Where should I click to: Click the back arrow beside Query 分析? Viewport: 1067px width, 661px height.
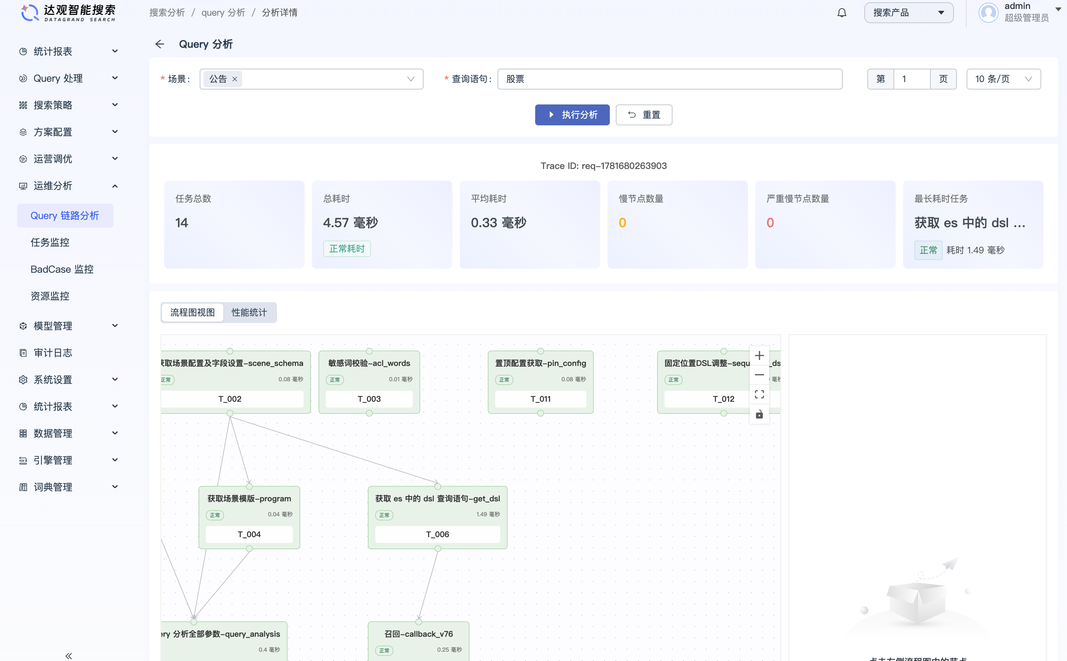coord(160,44)
